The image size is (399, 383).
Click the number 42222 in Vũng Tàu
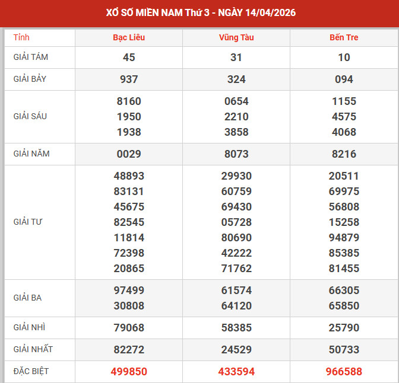coord(236,253)
